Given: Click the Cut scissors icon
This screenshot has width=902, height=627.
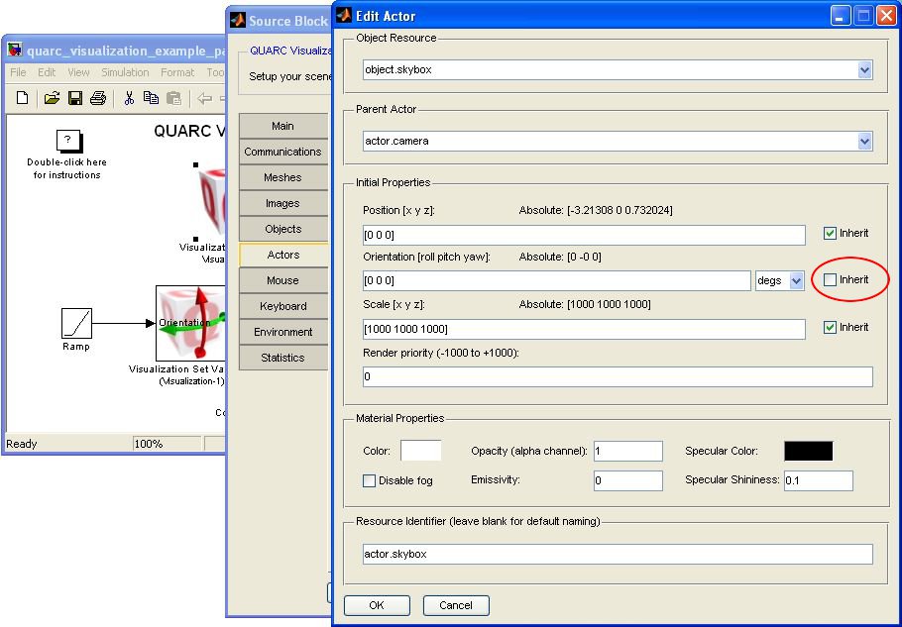Looking at the screenshot, I should click(x=128, y=98).
